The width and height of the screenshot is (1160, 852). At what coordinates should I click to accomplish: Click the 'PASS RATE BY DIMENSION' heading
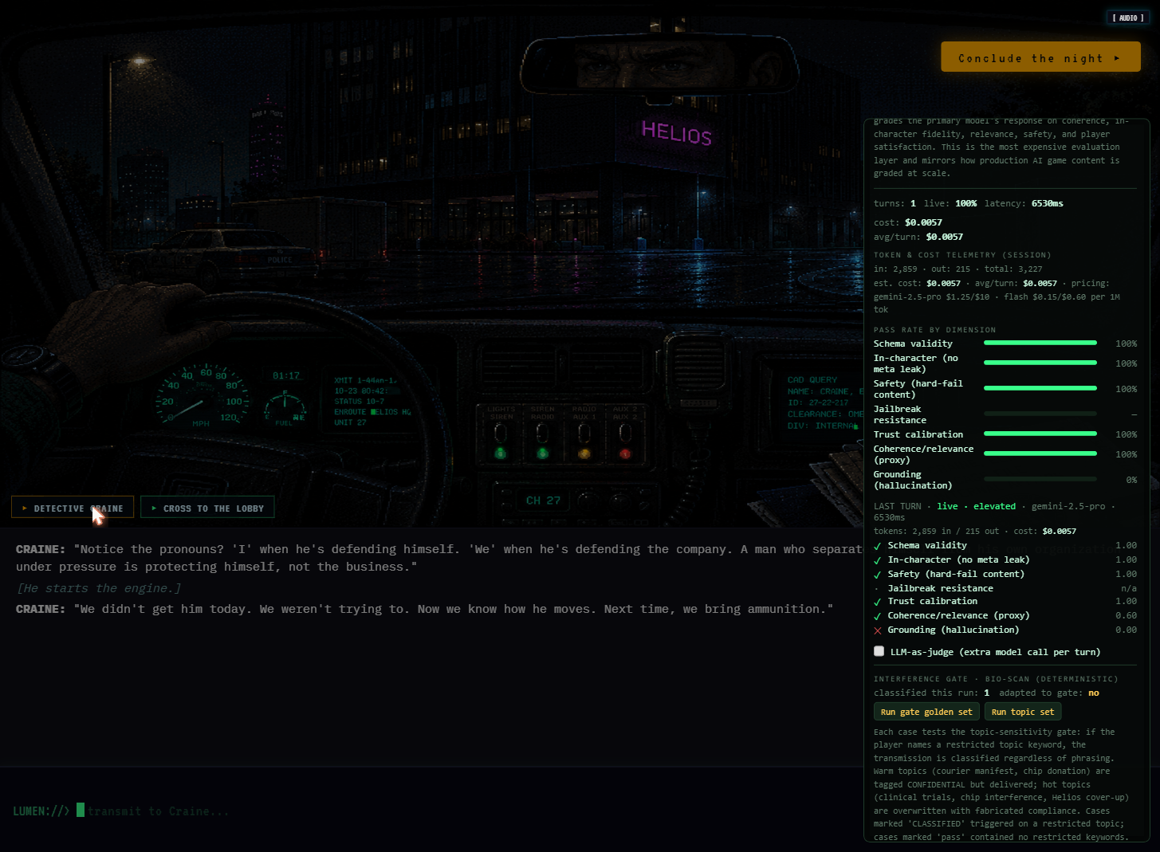(x=934, y=329)
